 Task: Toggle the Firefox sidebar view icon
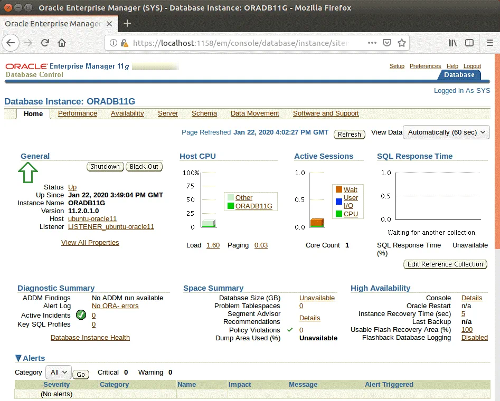(469, 43)
